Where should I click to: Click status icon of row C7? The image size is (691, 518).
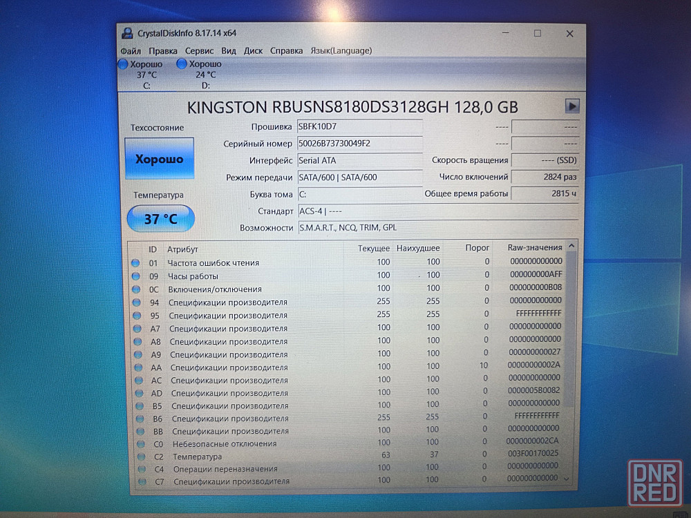point(142,482)
